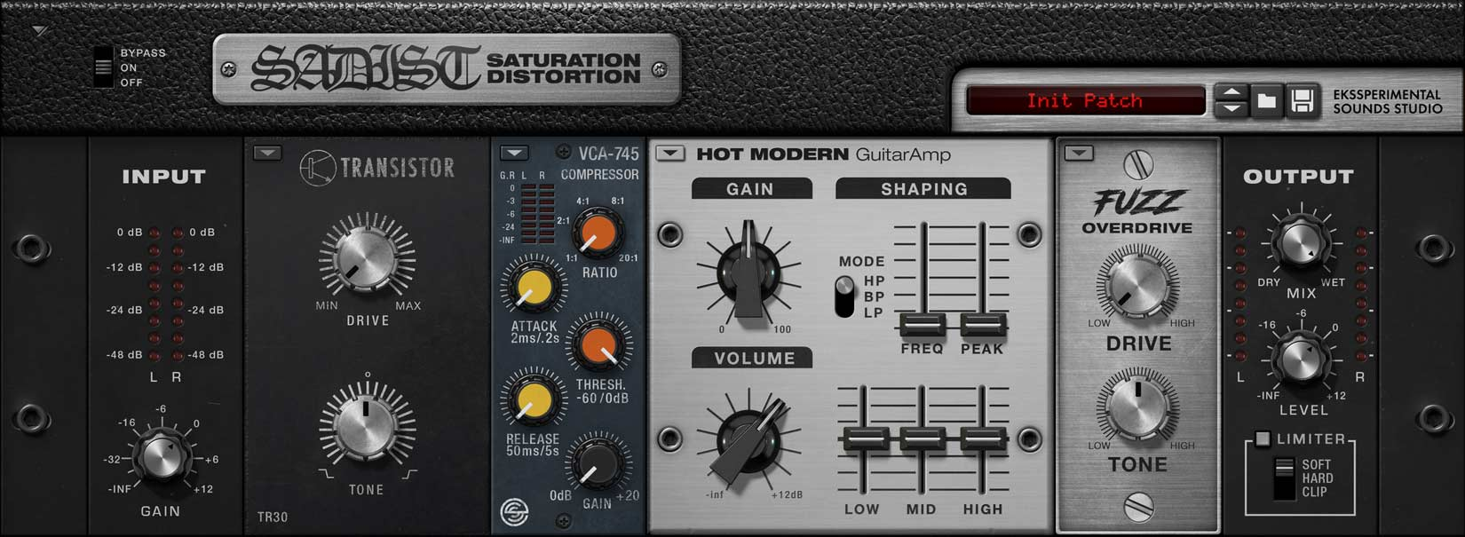Click the Eksperimental Sounds Studio label
The height and width of the screenshot is (537, 1465).
pos(1387,101)
